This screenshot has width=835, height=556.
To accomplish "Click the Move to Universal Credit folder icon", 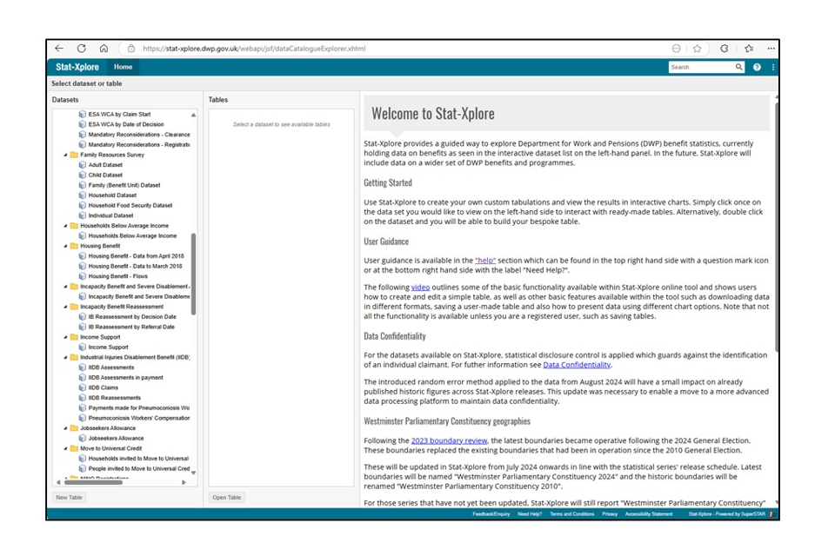I will click(x=75, y=448).
